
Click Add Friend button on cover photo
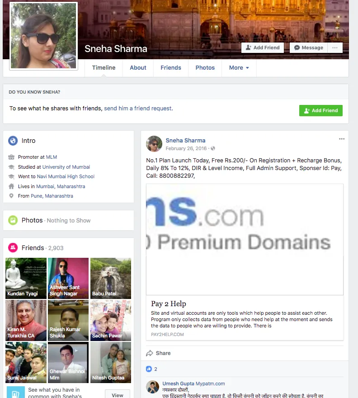coord(263,48)
